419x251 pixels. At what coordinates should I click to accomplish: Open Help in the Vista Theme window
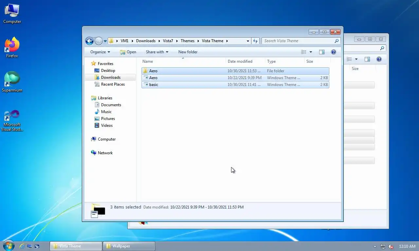click(334, 52)
